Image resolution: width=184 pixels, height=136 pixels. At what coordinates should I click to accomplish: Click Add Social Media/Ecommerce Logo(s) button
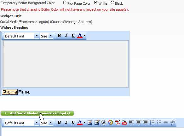coord(37,113)
